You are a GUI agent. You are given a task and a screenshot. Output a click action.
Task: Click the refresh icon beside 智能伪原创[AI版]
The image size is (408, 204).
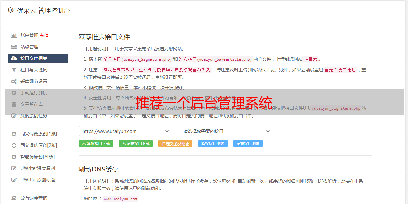[x=14, y=157]
